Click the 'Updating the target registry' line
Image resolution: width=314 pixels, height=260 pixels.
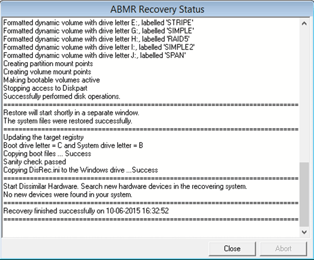tap(43, 137)
